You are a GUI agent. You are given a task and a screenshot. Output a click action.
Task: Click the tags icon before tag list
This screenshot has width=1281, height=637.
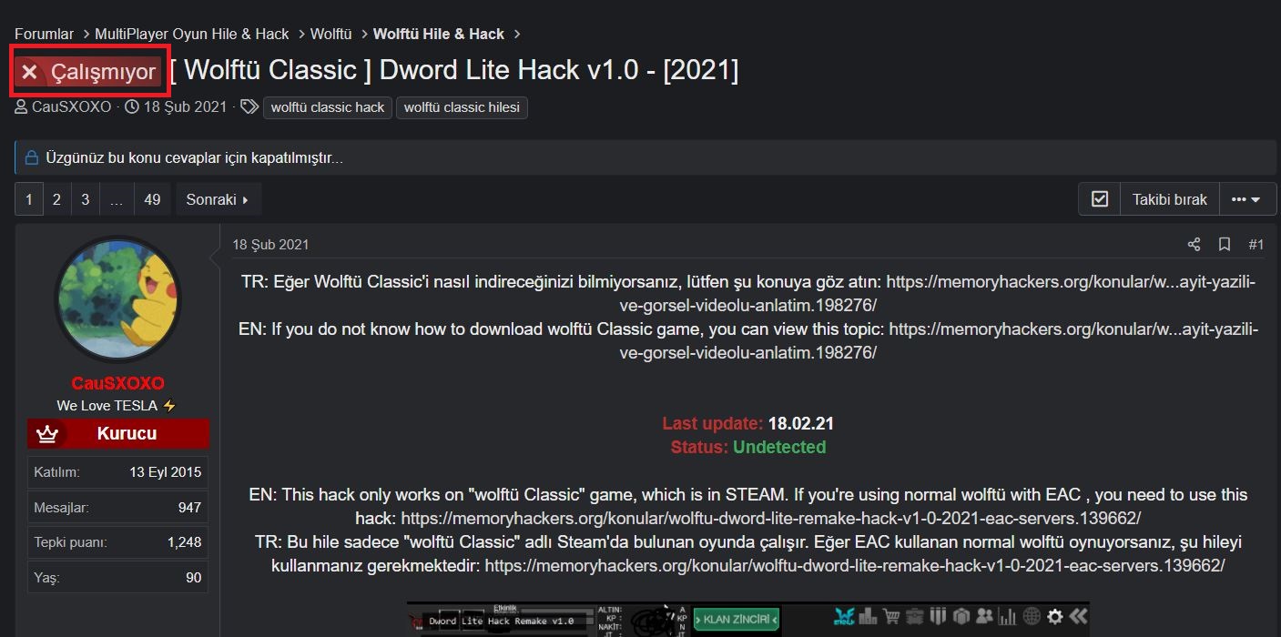coord(249,106)
